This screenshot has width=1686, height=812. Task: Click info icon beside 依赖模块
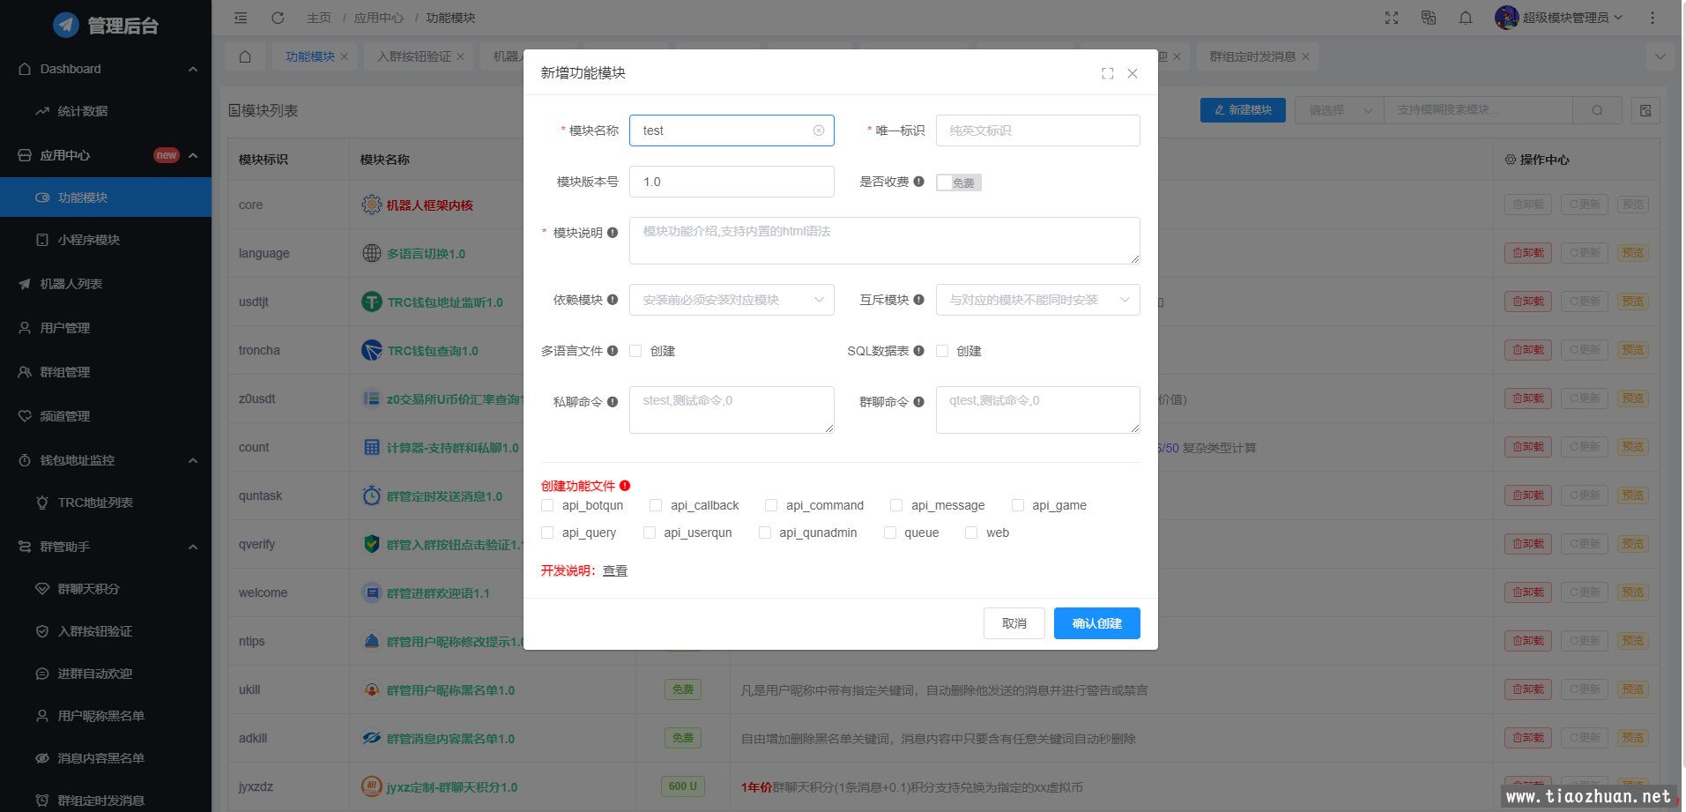point(613,300)
